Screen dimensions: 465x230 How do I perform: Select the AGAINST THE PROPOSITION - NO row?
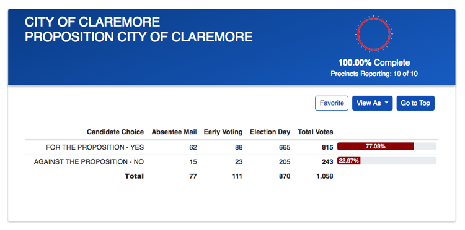click(x=231, y=162)
